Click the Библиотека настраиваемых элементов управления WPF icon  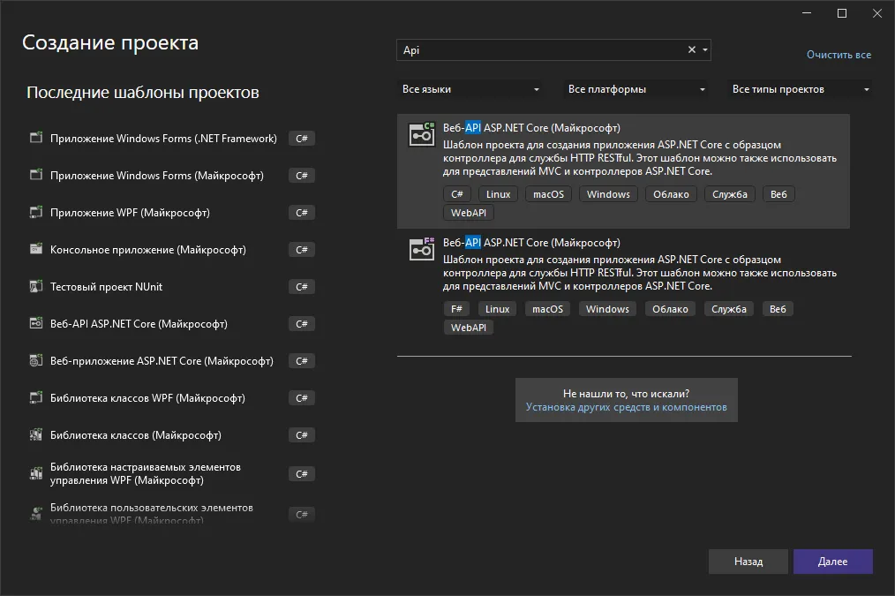[x=36, y=473]
